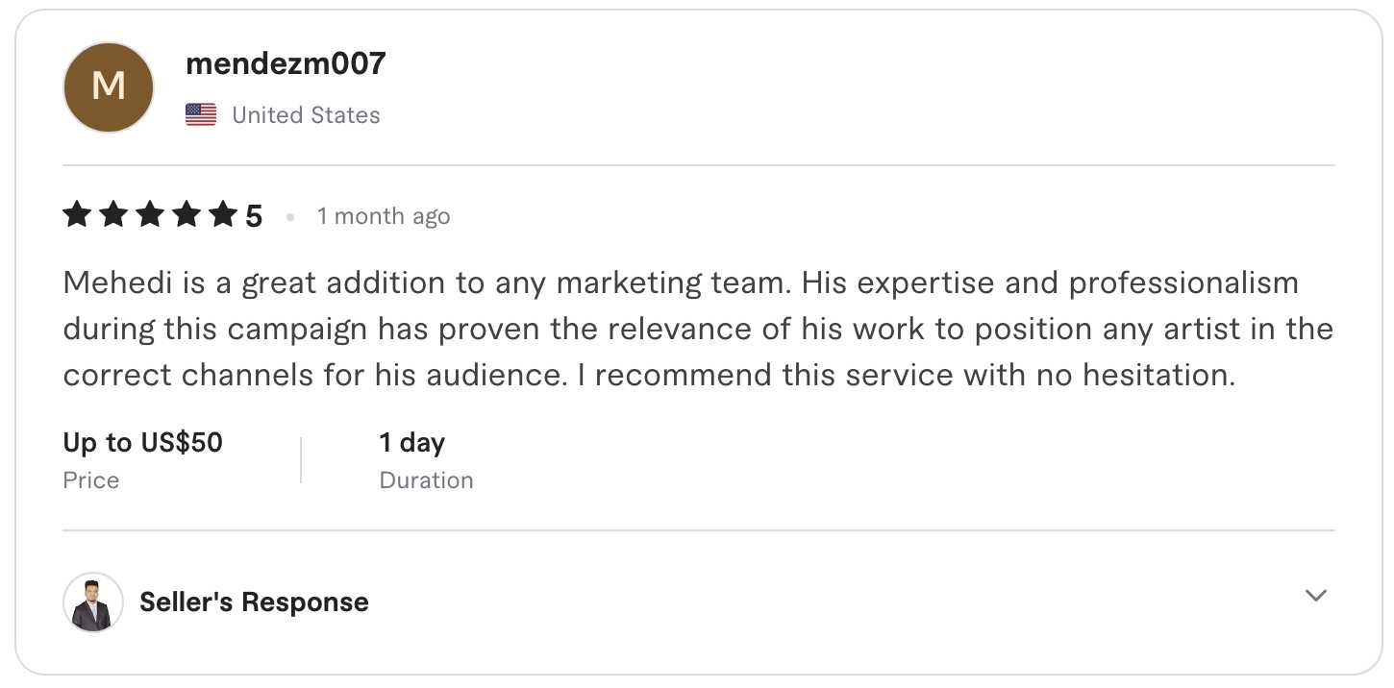Click the fifth rating star
1394x688 pixels.
(223, 215)
